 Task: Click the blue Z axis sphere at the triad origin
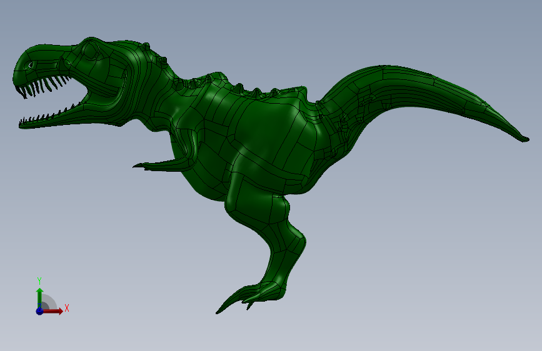(39, 311)
